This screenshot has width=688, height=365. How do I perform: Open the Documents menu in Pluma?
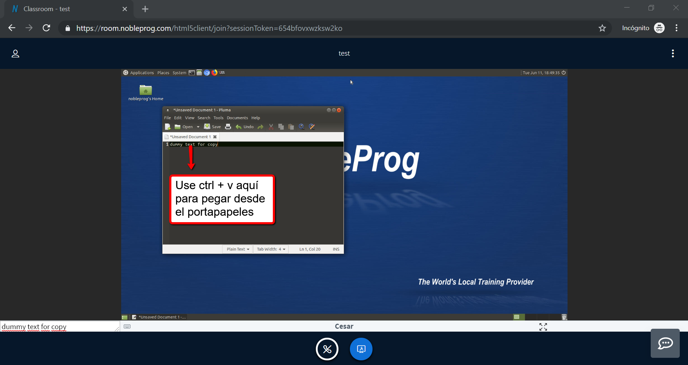(237, 118)
